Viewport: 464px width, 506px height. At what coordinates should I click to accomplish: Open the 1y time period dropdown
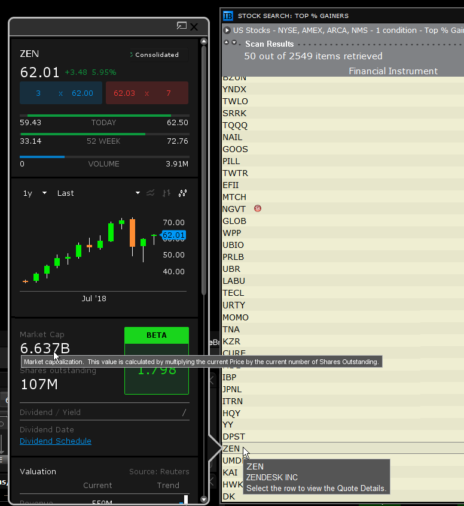35,193
